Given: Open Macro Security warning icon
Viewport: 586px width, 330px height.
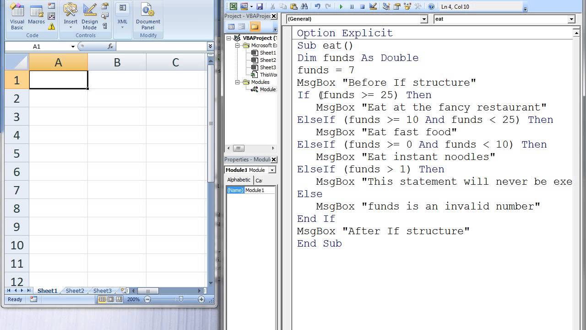Looking at the screenshot, I should point(51,27).
